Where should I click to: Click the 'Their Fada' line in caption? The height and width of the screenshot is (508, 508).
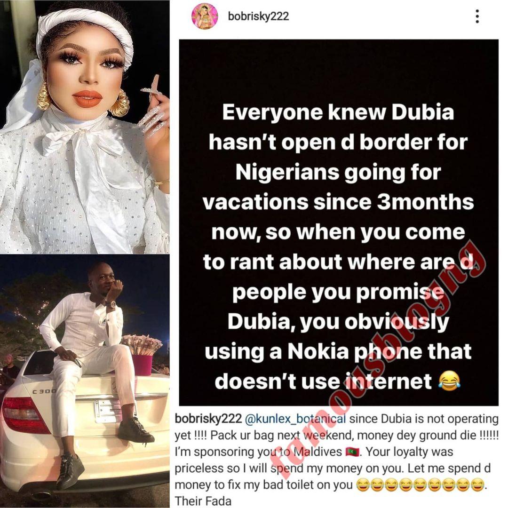203,501
